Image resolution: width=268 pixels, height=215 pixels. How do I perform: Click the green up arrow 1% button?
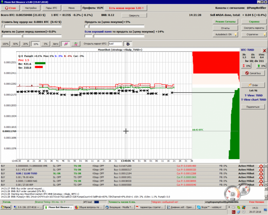pyautogui.click(x=261, y=66)
